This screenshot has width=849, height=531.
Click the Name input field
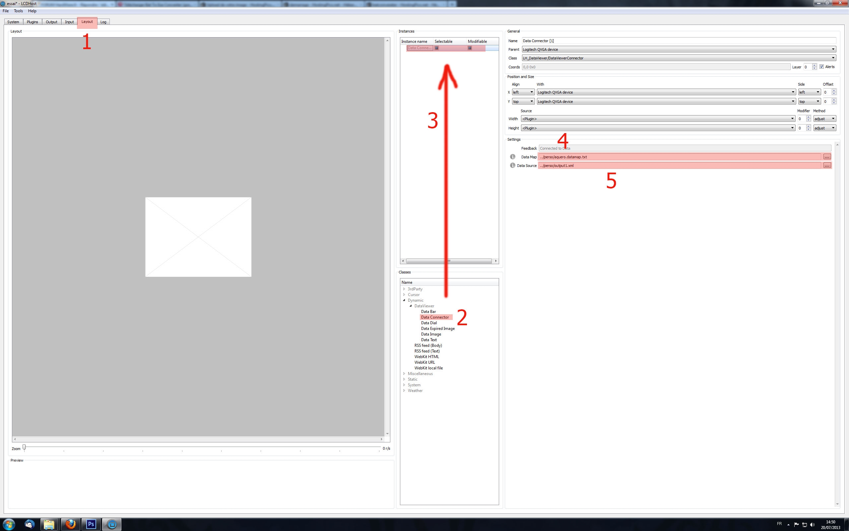(x=679, y=41)
